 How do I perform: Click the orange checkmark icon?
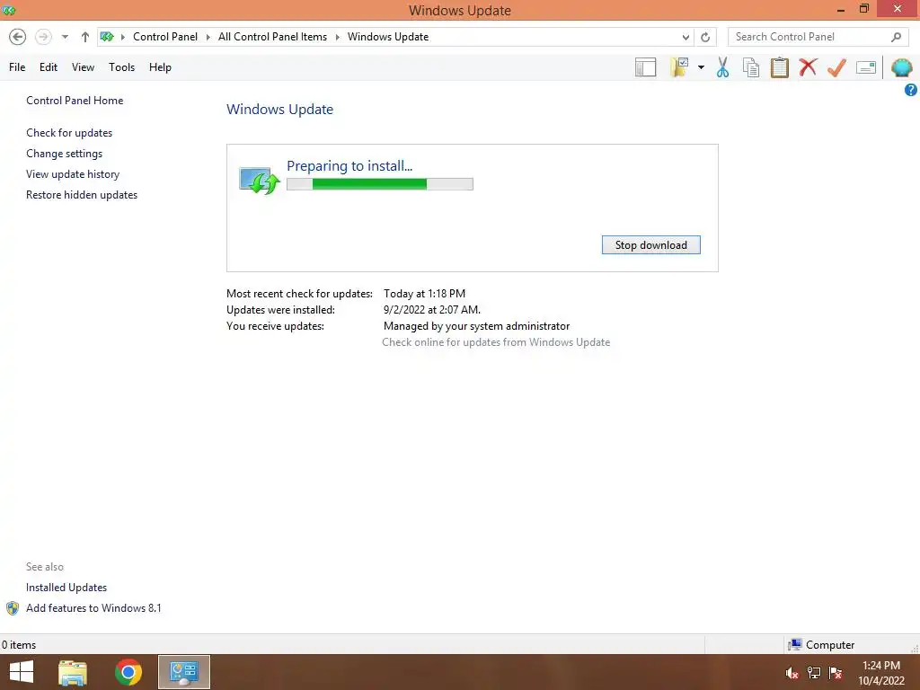pos(836,67)
